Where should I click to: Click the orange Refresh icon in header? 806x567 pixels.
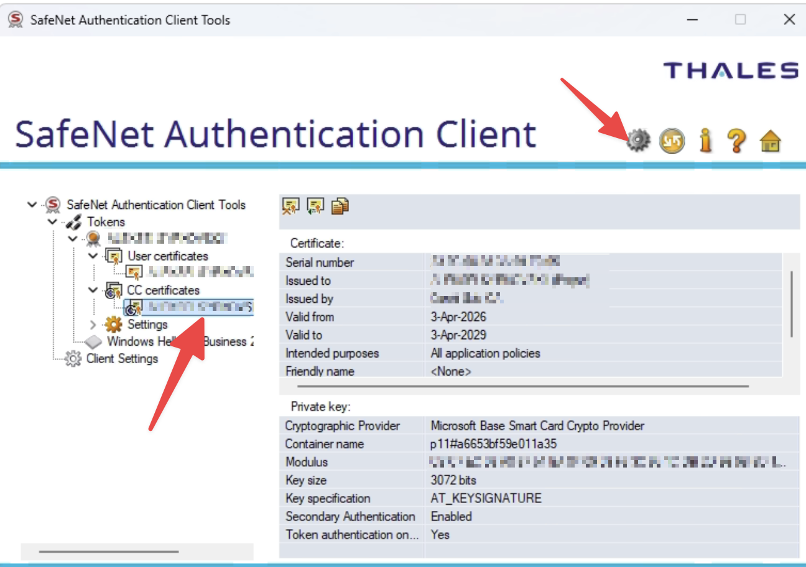[x=672, y=141]
